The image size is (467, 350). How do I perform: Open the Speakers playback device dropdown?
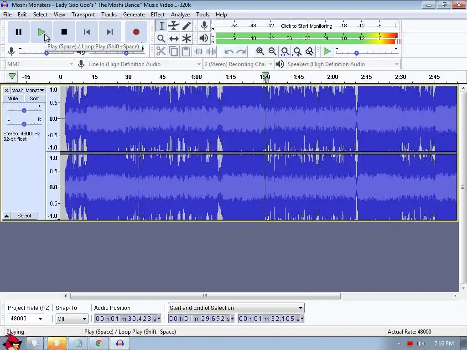[343, 64]
